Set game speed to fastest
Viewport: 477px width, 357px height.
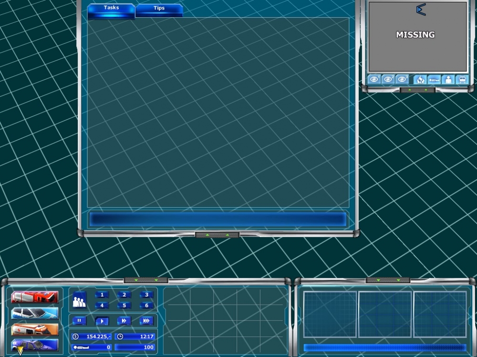point(146,321)
